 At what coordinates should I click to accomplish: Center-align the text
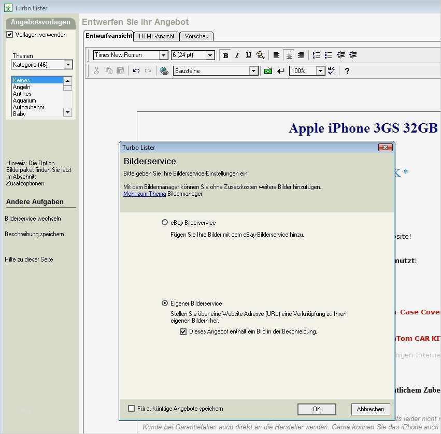click(x=289, y=55)
